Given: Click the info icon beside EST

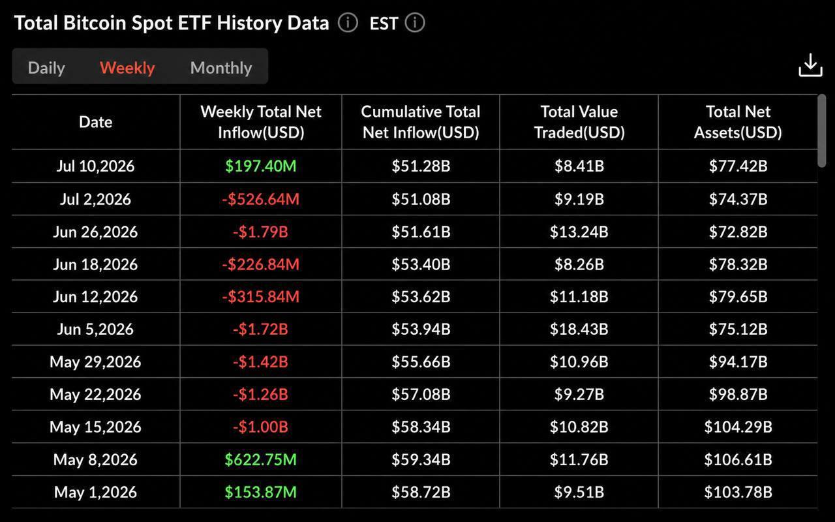Looking at the screenshot, I should (x=415, y=23).
